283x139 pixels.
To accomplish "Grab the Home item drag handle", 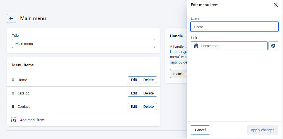I will 13,80.
